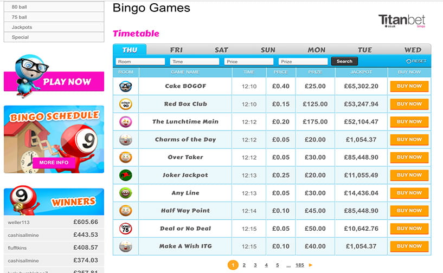Click the pink PLAY NOW banner
Viewport: 443px width, 273px height.
54,81
